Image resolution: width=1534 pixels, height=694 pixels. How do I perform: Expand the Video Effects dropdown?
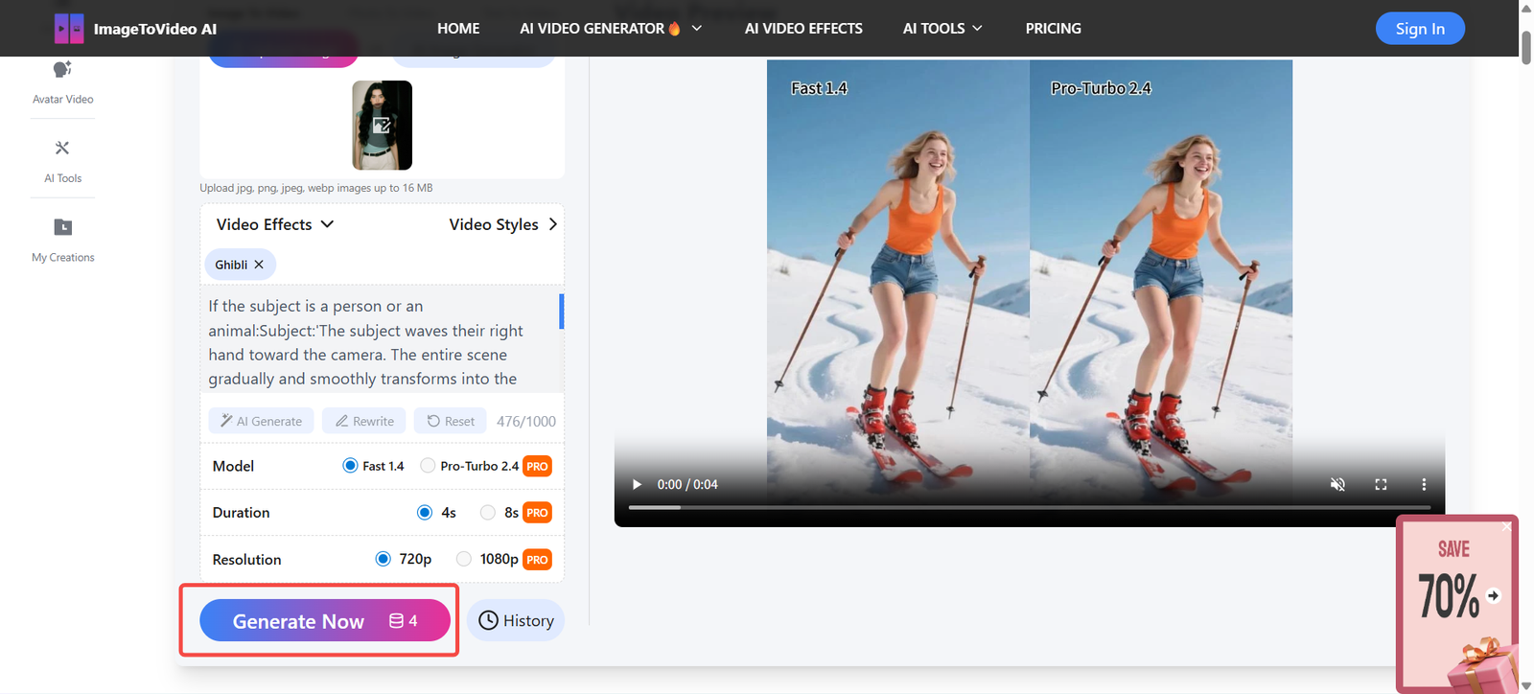coord(274,224)
